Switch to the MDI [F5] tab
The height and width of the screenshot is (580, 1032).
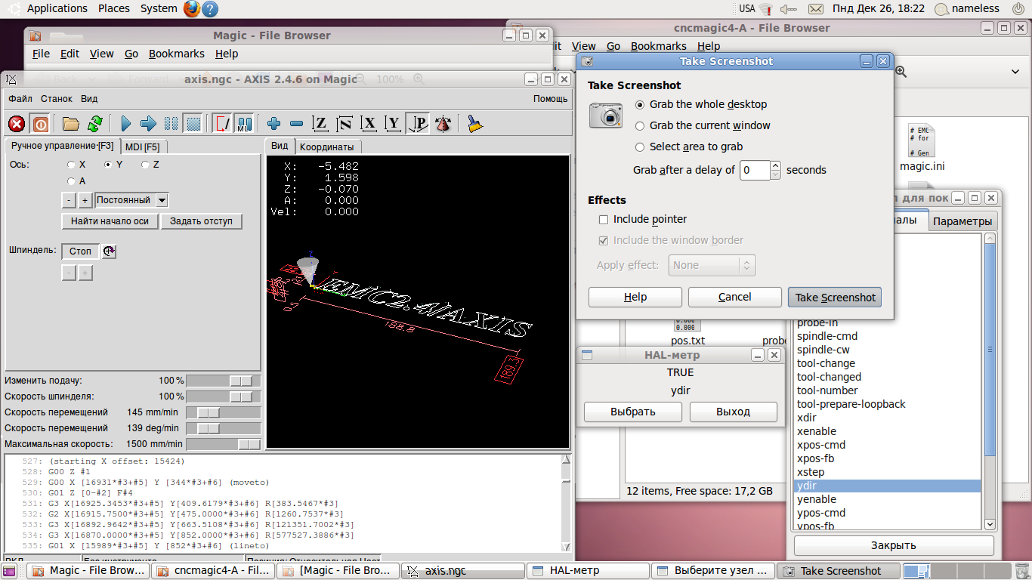tap(143, 147)
